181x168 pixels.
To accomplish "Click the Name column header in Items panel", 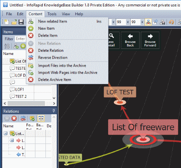I will pyautogui.click(x=8, y=54).
